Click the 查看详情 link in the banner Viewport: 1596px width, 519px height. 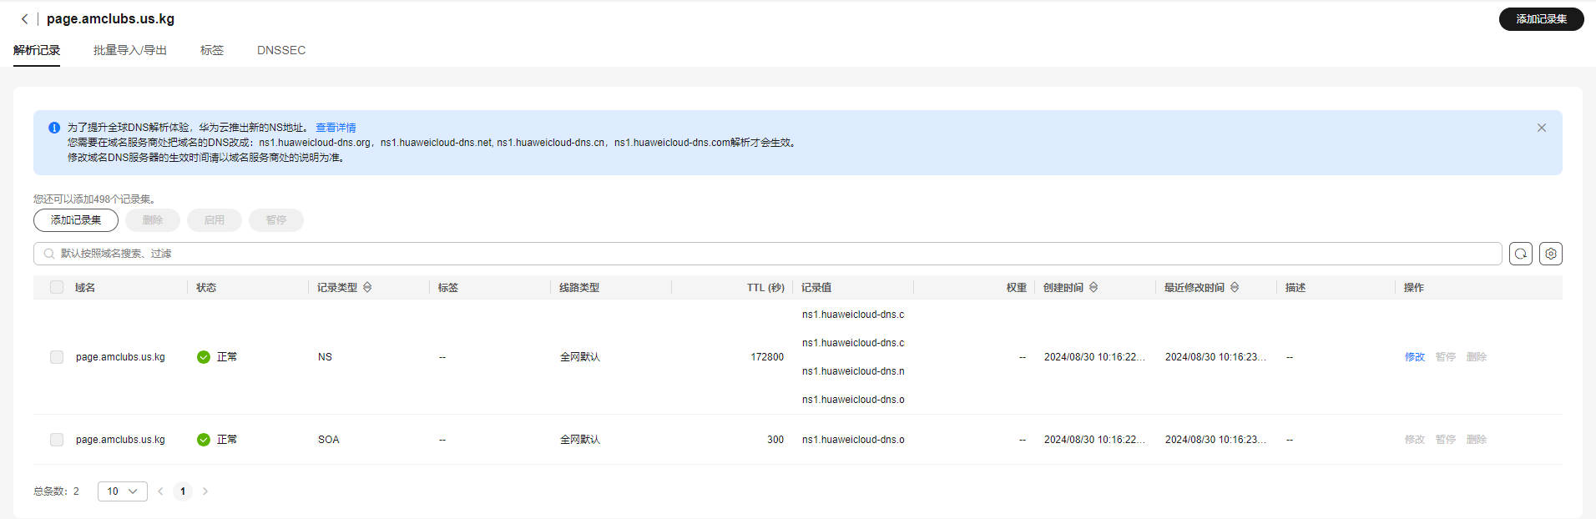tap(336, 128)
